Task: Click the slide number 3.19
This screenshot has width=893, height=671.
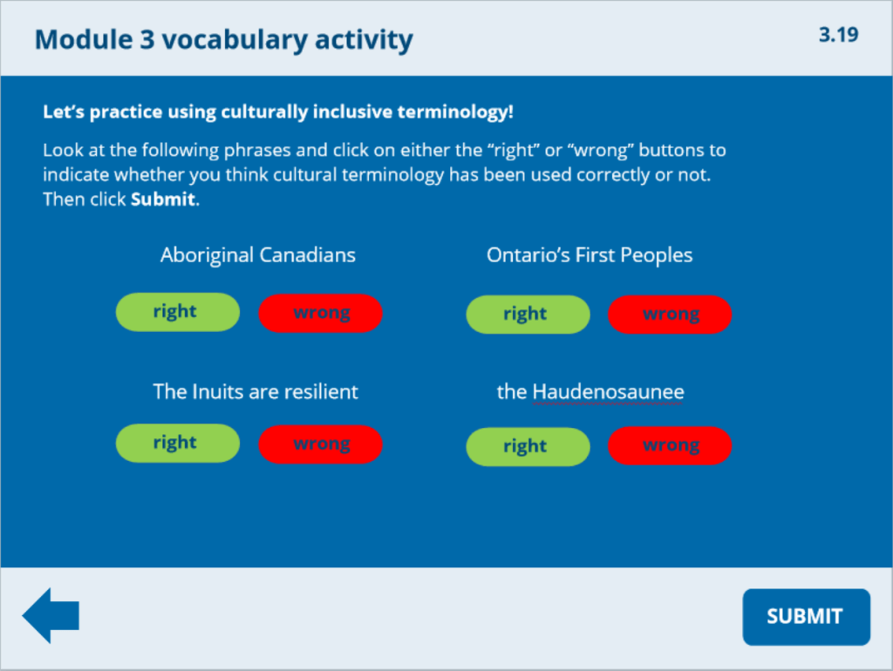Action: tap(837, 36)
